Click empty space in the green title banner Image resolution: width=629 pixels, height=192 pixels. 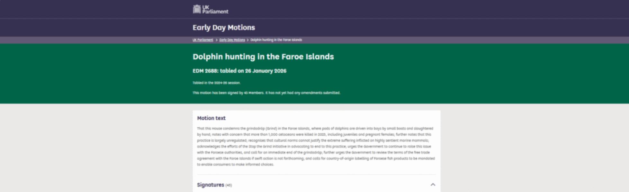click(482, 74)
